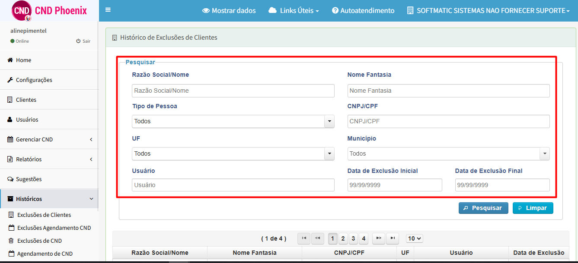Select page 4 in paginator
578x263 pixels.
click(x=364, y=238)
